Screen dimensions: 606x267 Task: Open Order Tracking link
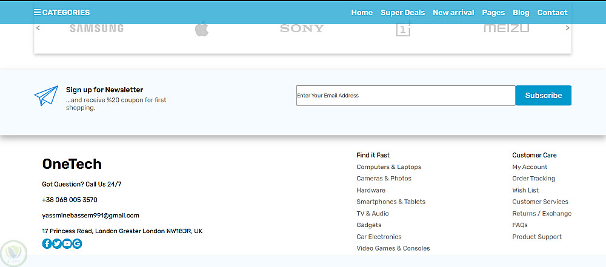tap(533, 179)
